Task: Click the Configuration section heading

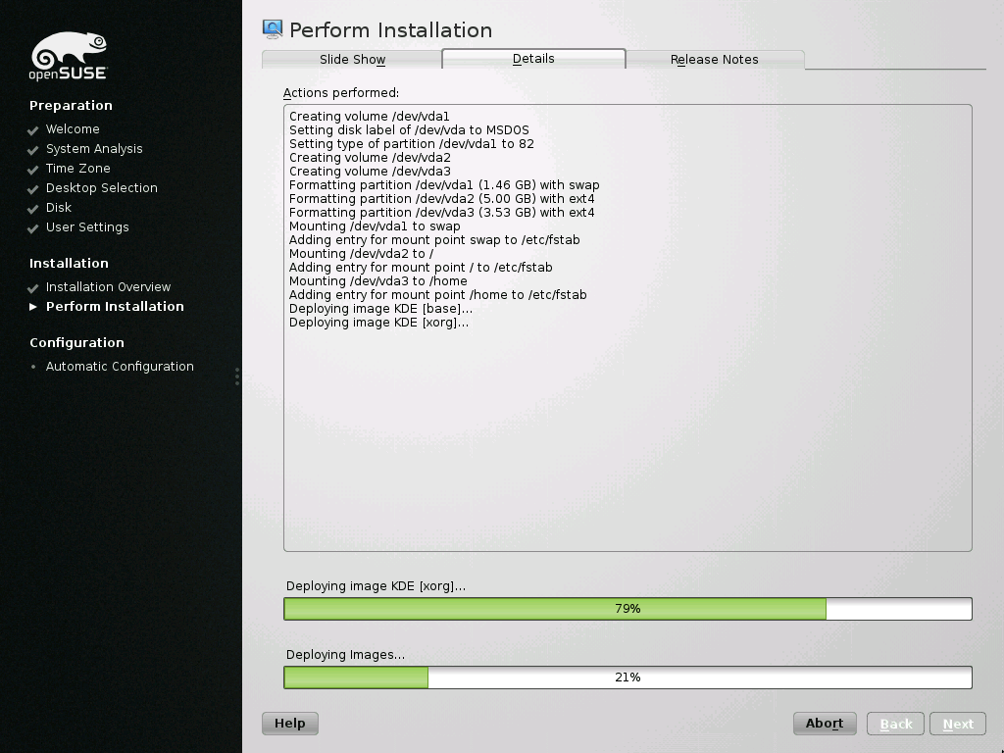Action: coord(76,342)
